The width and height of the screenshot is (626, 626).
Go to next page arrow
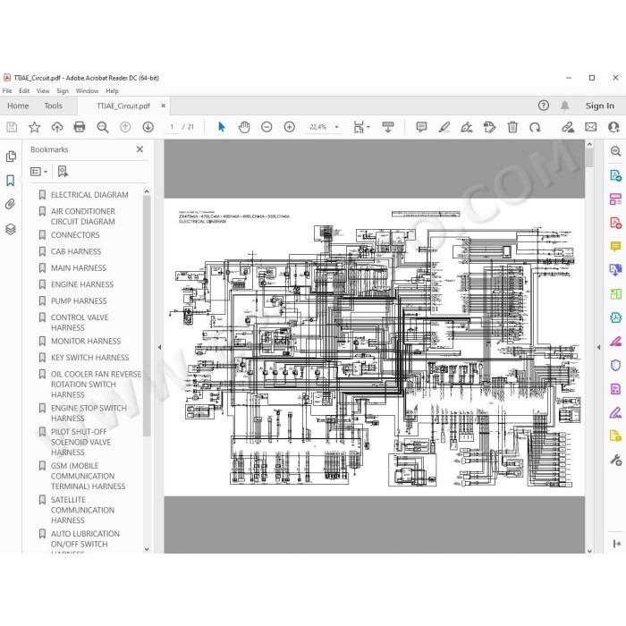148,127
